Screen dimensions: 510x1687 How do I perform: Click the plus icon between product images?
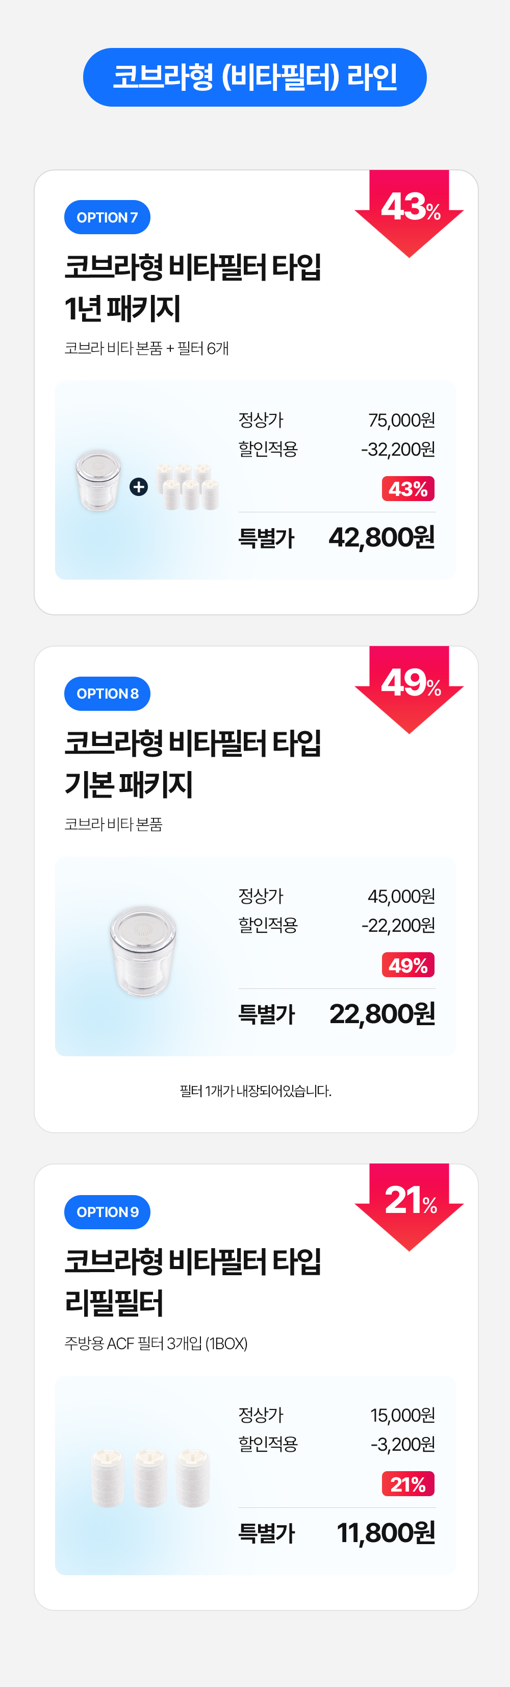(x=139, y=487)
